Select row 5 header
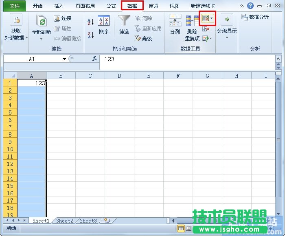The image size is (285, 236). coord(10,112)
